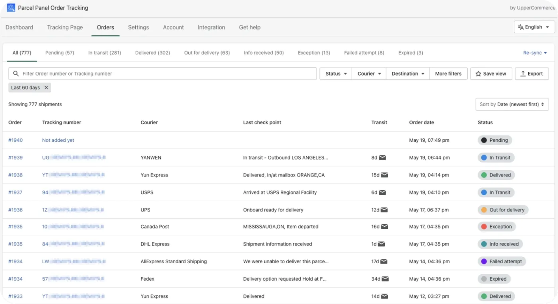The image size is (558, 304).
Task: Click the Parcel Panel app logo icon
Action: pos(11,8)
